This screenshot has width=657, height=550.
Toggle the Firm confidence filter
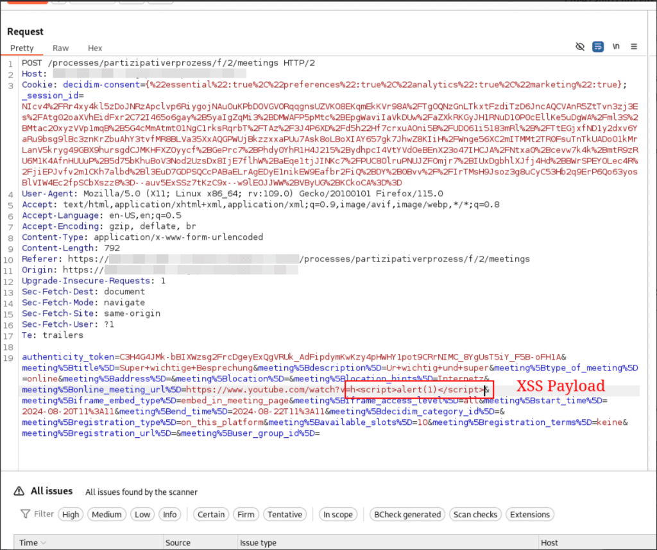coord(246,514)
